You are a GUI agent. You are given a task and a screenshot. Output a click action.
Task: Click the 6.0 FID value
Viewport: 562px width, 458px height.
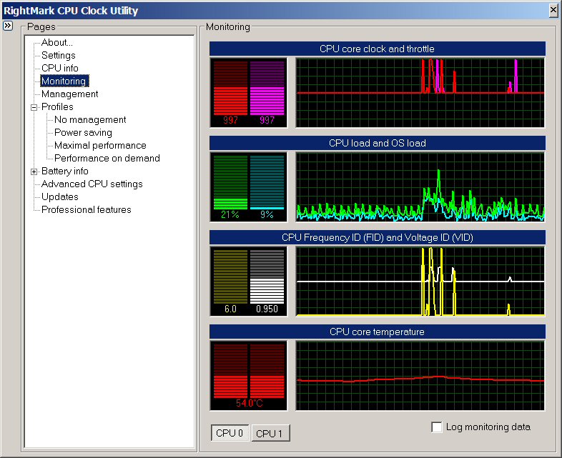230,309
